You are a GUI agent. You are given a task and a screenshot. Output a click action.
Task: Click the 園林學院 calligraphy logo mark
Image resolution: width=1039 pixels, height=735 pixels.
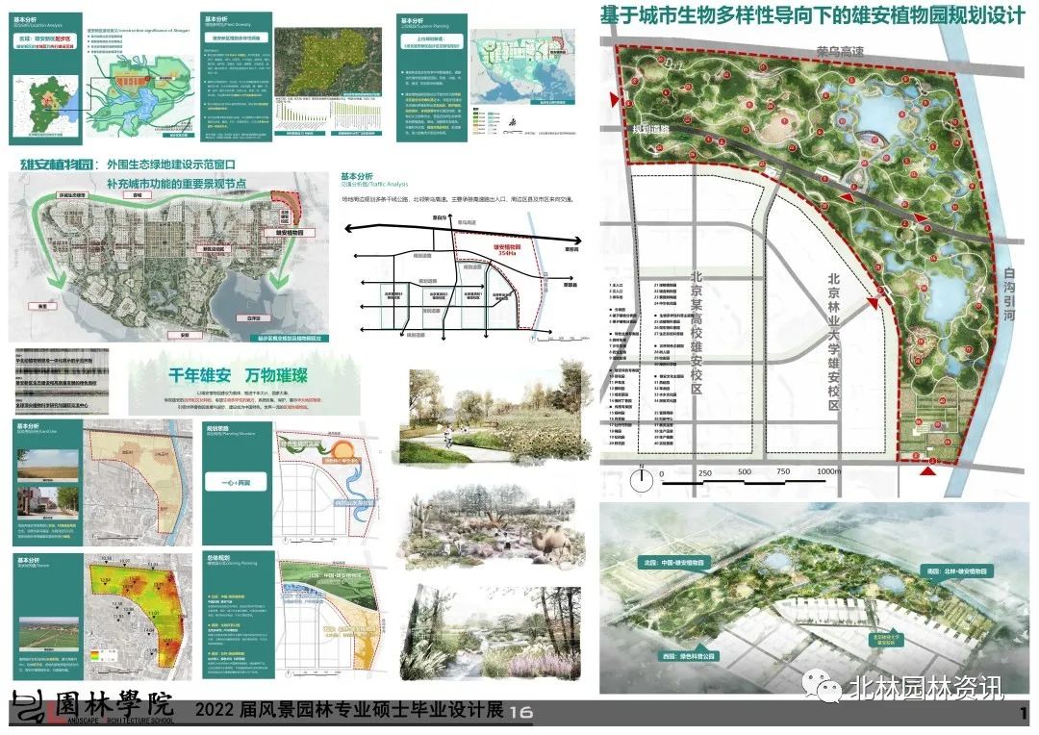click(31, 707)
